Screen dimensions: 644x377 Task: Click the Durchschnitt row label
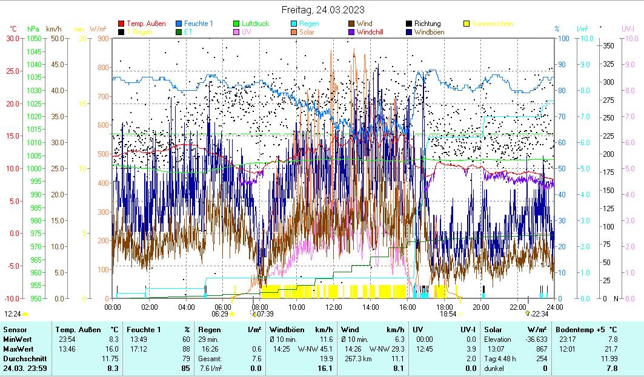click(x=22, y=358)
